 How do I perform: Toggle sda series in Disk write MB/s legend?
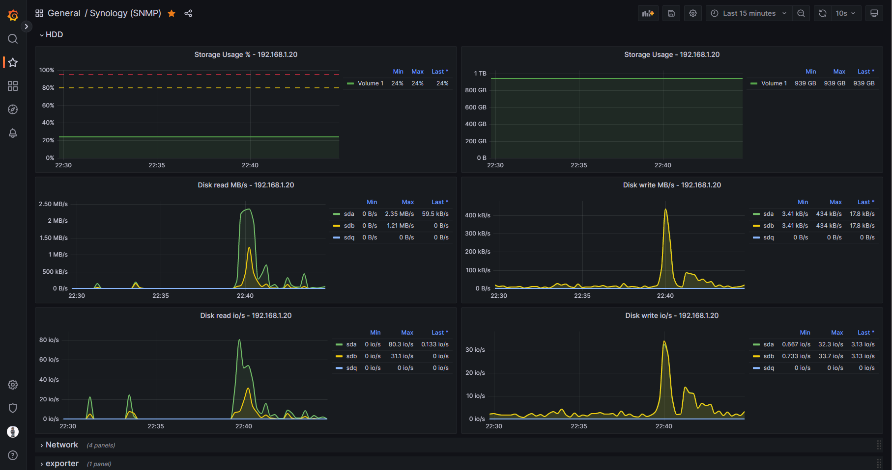769,214
